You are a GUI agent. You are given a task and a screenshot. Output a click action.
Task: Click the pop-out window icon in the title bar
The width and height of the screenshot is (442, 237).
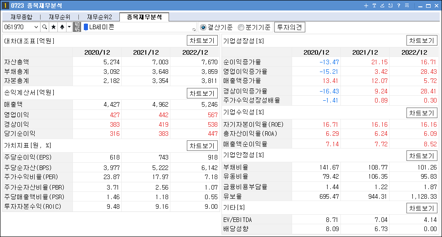[x=391, y=5]
